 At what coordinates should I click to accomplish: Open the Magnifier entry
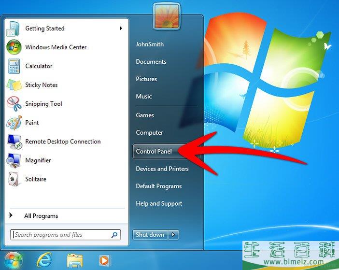click(38, 160)
